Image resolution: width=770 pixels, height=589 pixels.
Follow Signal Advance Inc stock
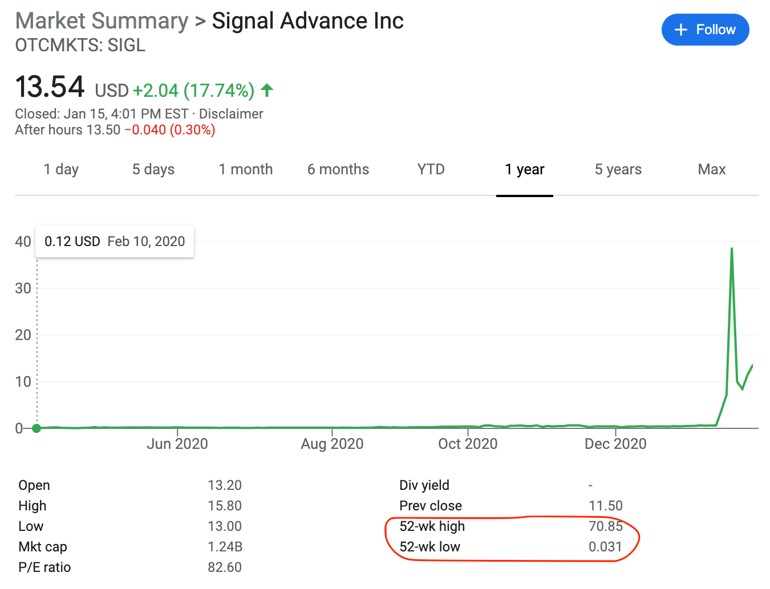point(706,30)
